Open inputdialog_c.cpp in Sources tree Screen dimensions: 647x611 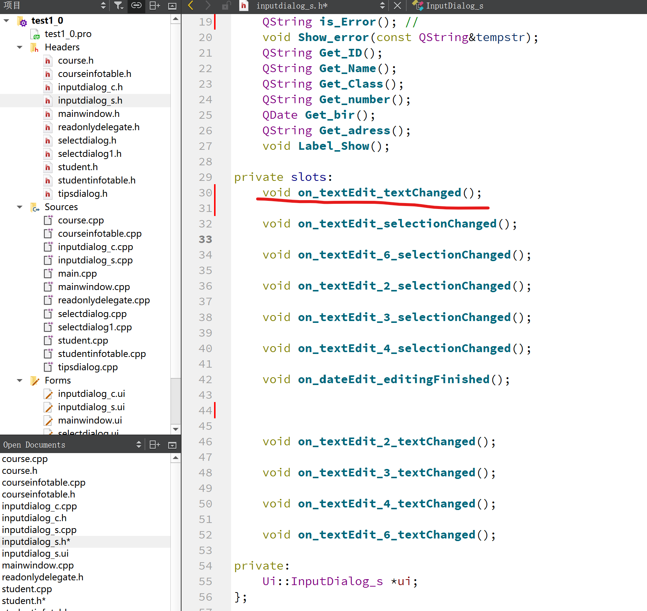coord(95,247)
